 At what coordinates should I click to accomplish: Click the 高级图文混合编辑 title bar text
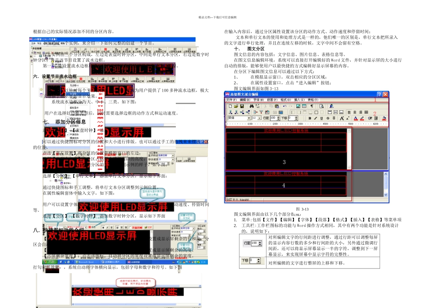(245, 94)
